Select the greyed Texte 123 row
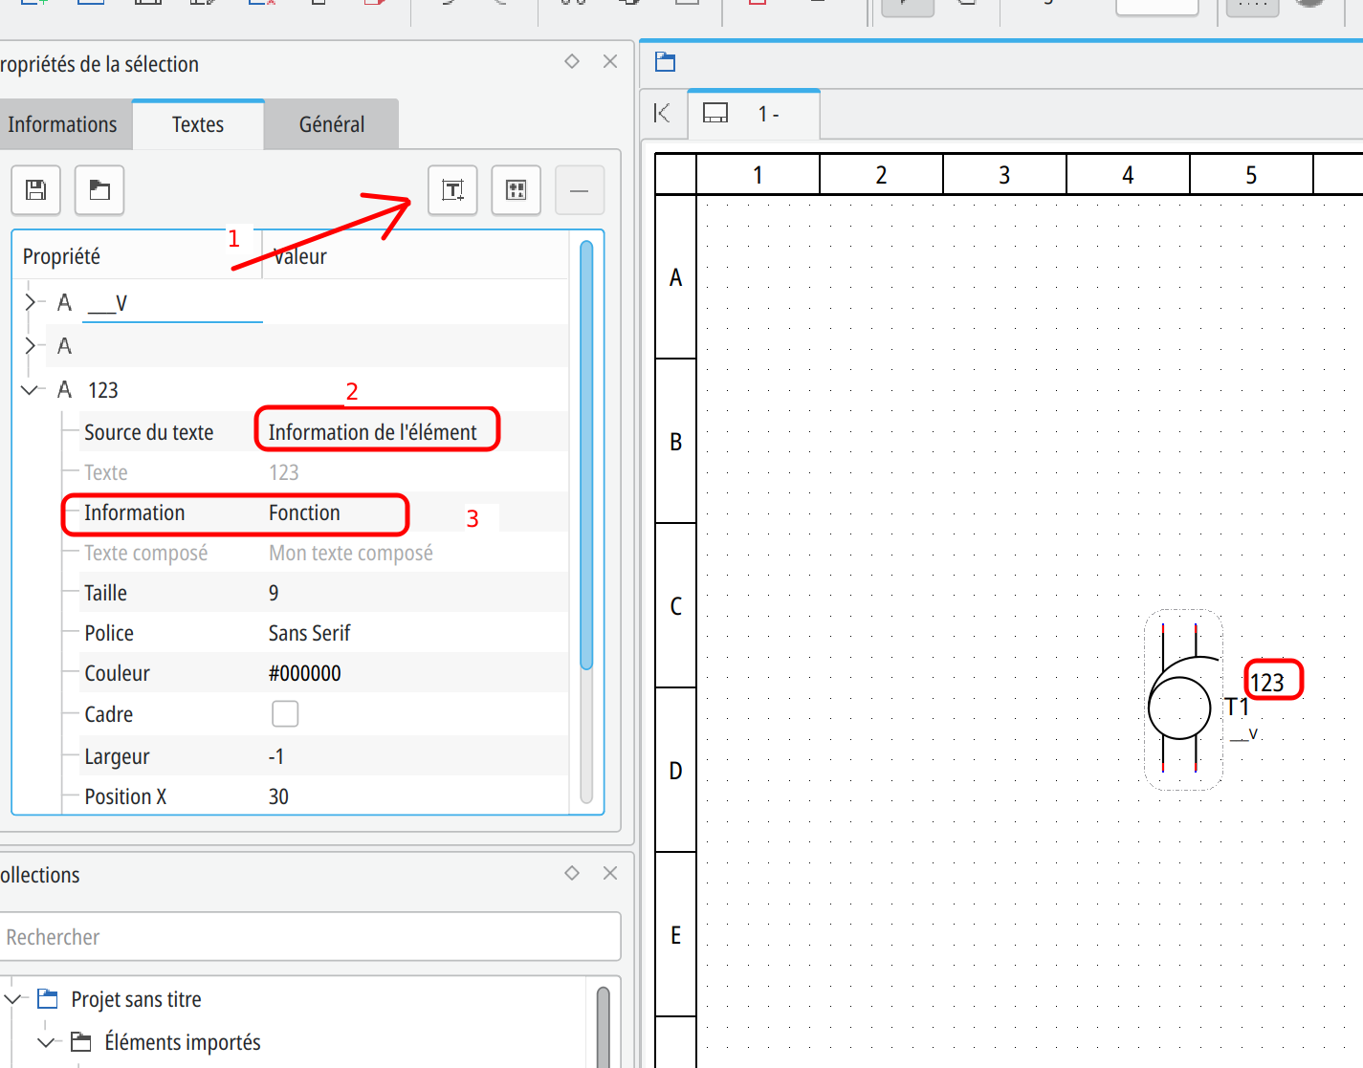Screen dimensions: 1363x1068 coord(316,472)
